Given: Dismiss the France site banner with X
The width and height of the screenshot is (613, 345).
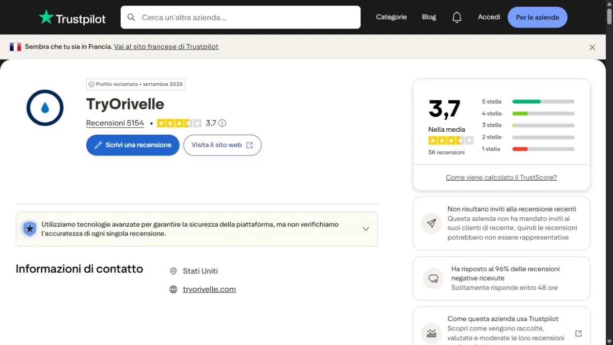Looking at the screenshot, I should point(592,47).
